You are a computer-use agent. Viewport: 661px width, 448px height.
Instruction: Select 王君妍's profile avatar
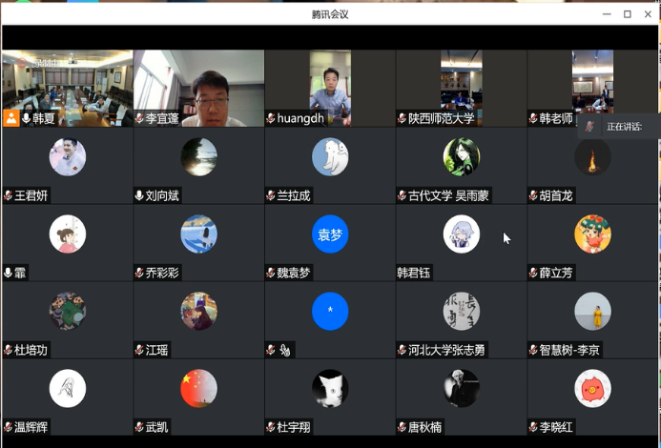tap(67, 157)
